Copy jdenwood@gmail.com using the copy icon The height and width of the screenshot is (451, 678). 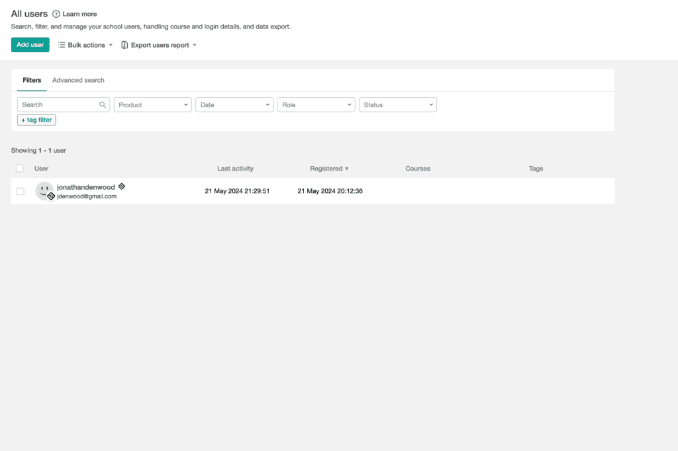pyautogui.click(x=50, y=196)
